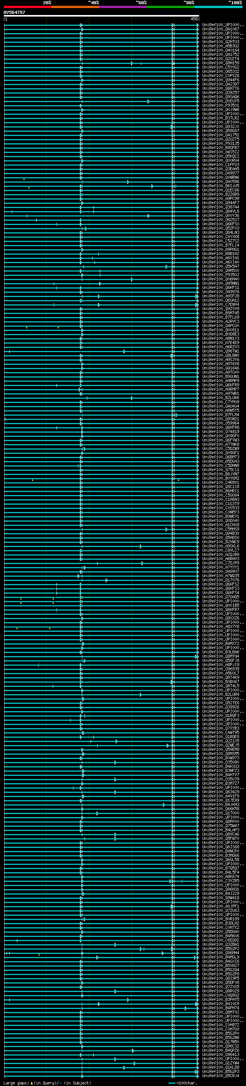
Task: Select hit UniRef100_A9SKL6
Action: coord(221,546)
